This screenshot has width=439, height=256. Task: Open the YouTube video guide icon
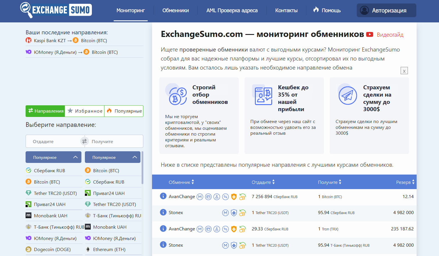tap(370, 35)
